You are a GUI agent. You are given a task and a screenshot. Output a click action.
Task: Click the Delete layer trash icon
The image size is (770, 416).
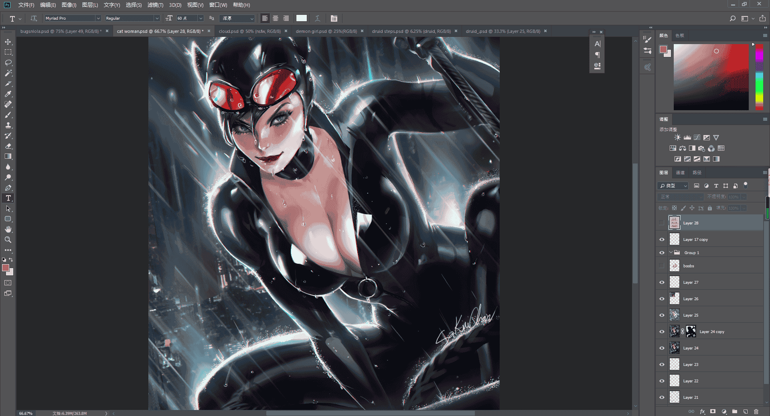(756, 411)
